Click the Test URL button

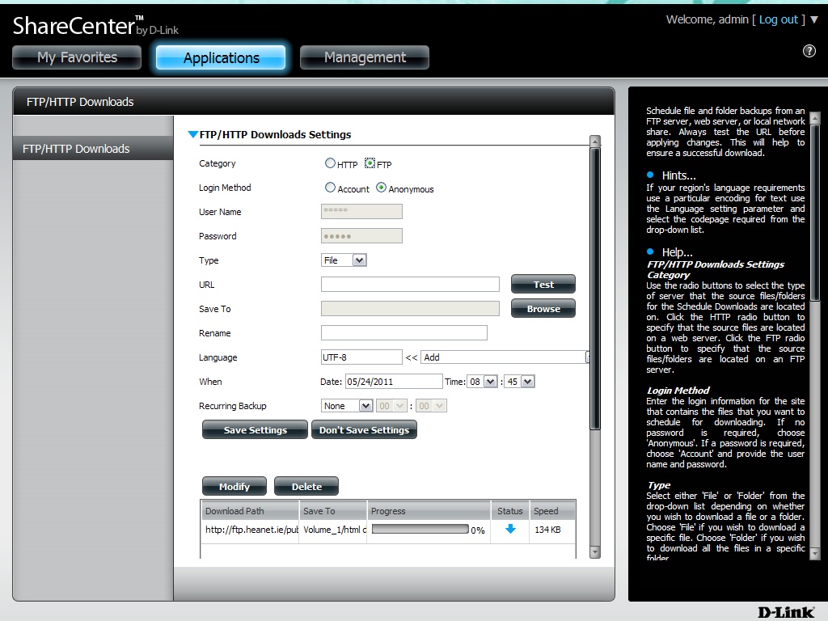coord(543,284)
